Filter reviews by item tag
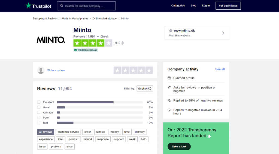The width and height of the screenshot is (279, 154). [61, 139]
